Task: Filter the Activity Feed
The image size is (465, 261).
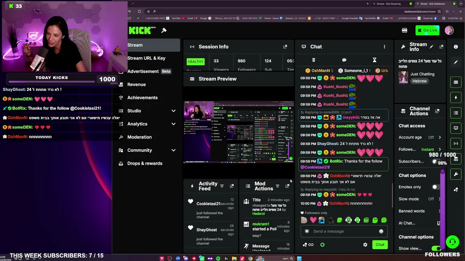Action: [222, 186]
